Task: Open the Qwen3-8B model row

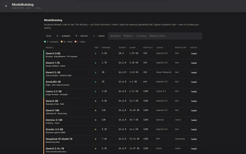Action: [x=123, y=102]
